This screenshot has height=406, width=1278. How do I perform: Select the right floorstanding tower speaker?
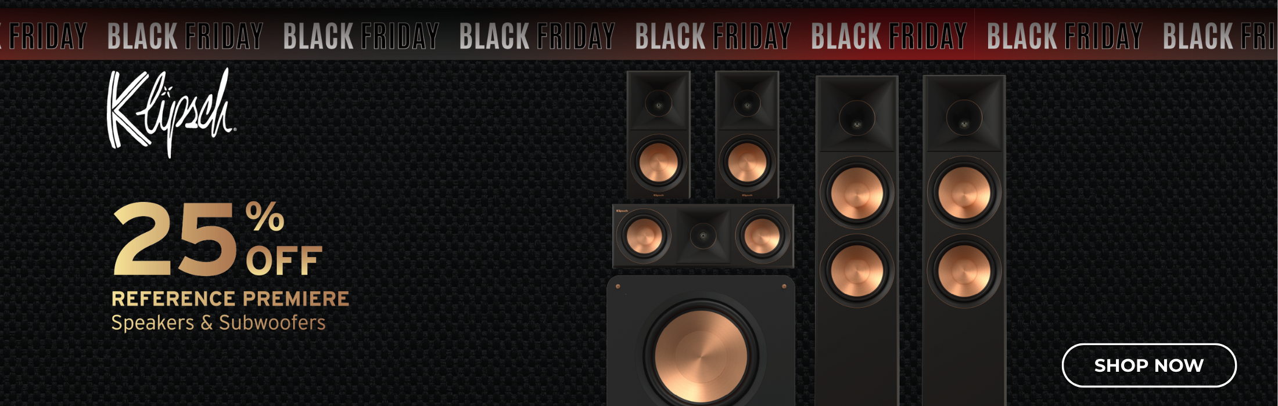964,241
